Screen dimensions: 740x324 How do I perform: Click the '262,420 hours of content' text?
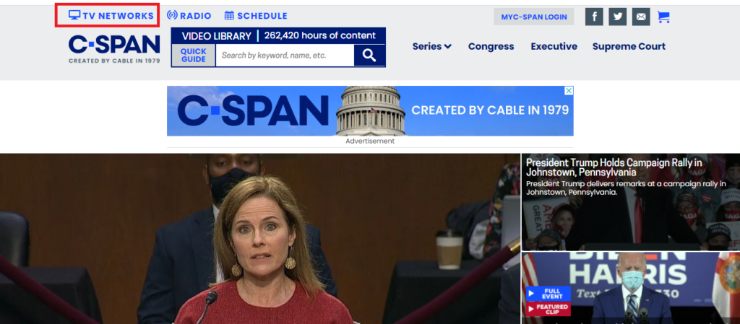click(x=320, y=36)
